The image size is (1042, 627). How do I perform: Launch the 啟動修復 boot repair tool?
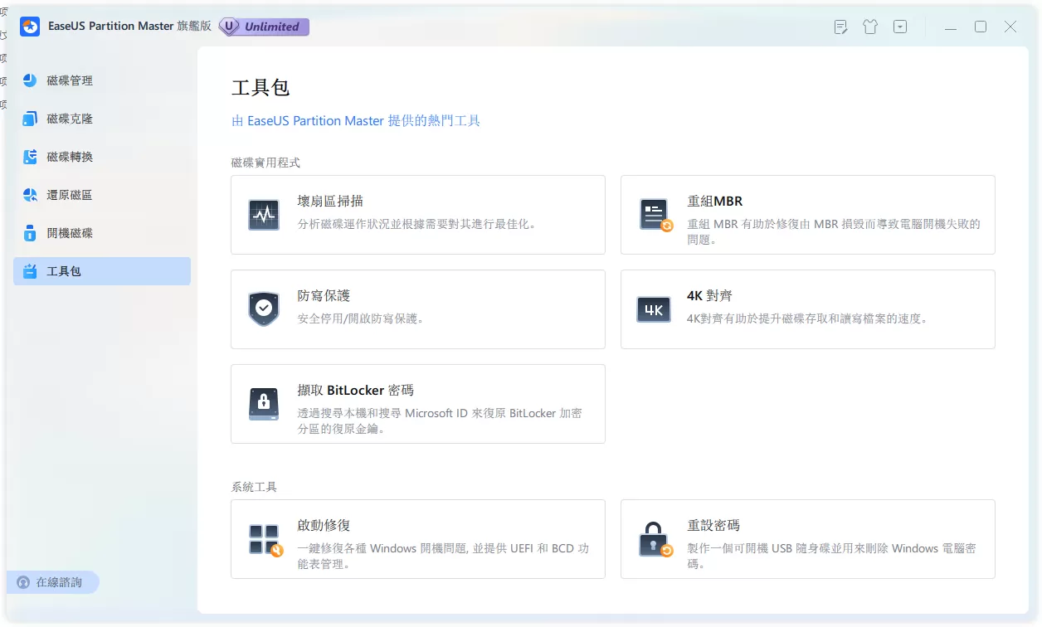point(417,539)
